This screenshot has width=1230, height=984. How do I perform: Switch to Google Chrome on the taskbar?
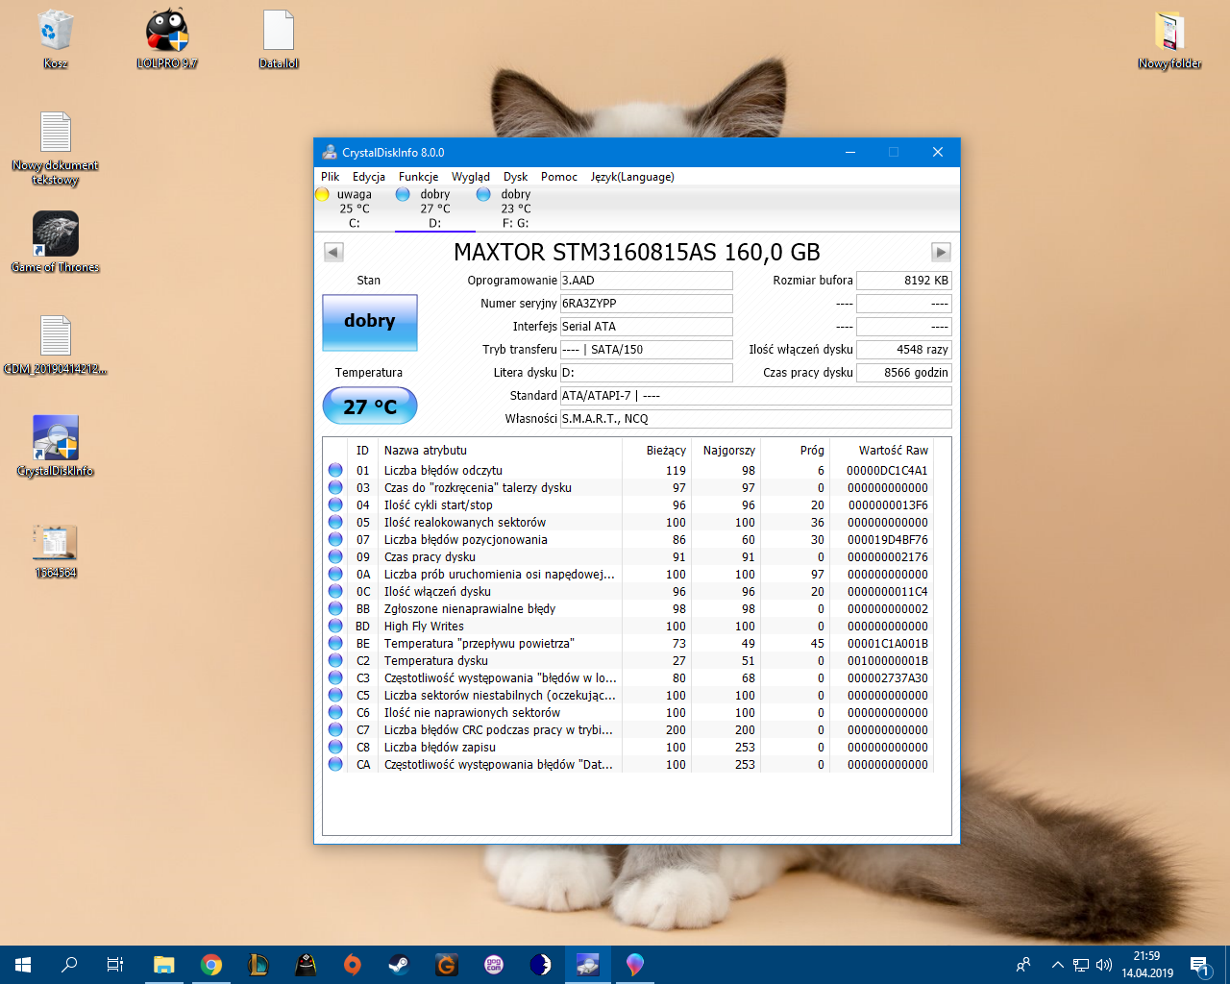[x=211, y=965]
